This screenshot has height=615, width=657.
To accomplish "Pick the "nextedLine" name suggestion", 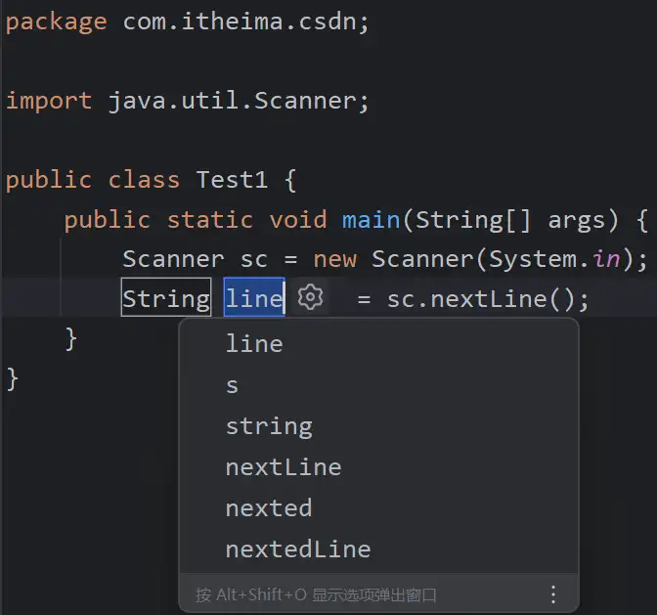I will (x=298, y=549).
